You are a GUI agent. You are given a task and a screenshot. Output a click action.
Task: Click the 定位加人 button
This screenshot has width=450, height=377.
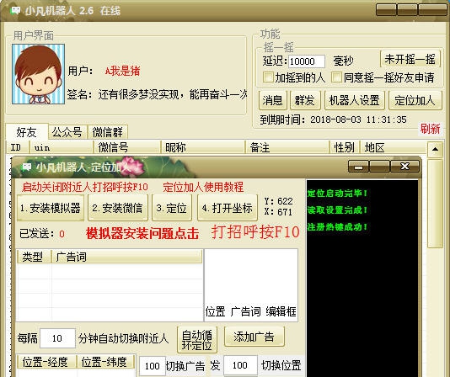[415, 101]
